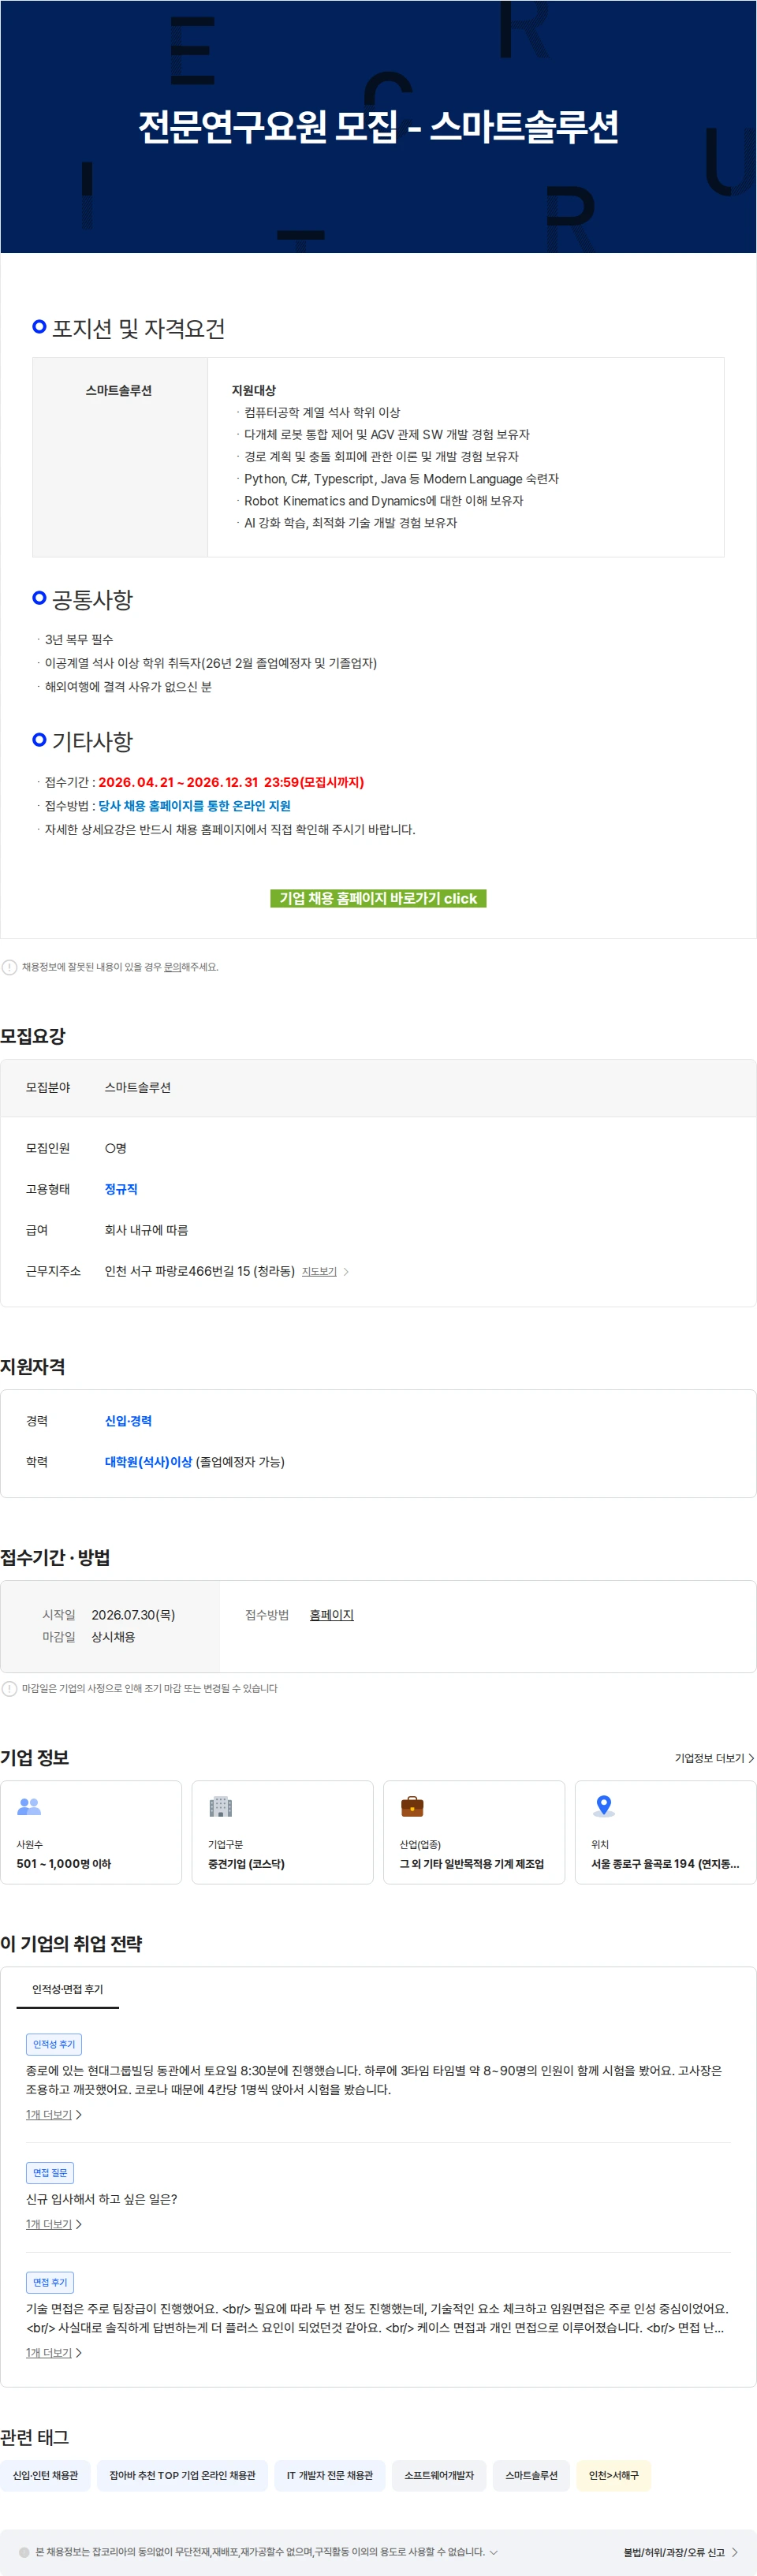Image resolution: width=757 pixels, height=2576 pixels.
Task: Click the 신규 입사해서 하고 싶은 일은? question
Action: pyautogui.click(x=101, y=2198)
